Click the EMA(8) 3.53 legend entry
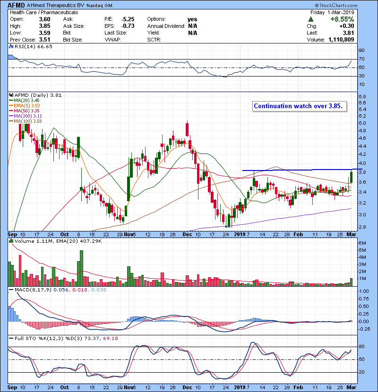This screenshot has height=392, width=378. click(25, 106)
